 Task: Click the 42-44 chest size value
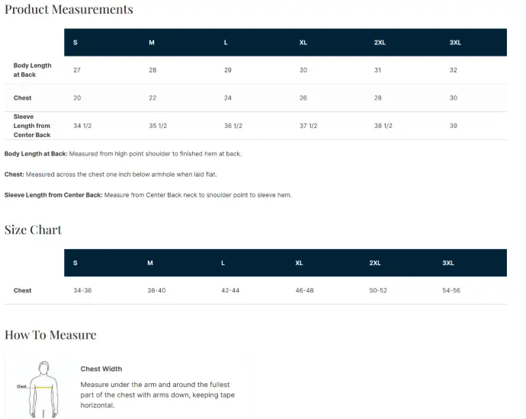point(230,290)
